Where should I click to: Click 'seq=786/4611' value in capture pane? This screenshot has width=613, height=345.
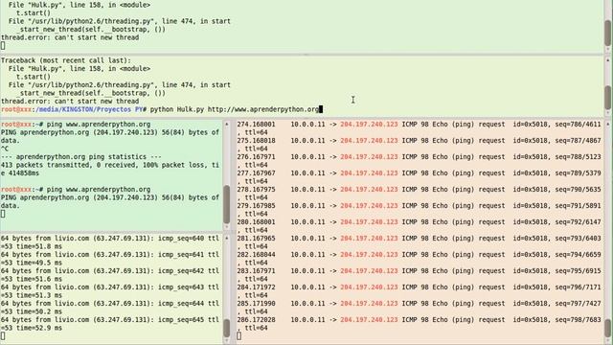(579, 124)
